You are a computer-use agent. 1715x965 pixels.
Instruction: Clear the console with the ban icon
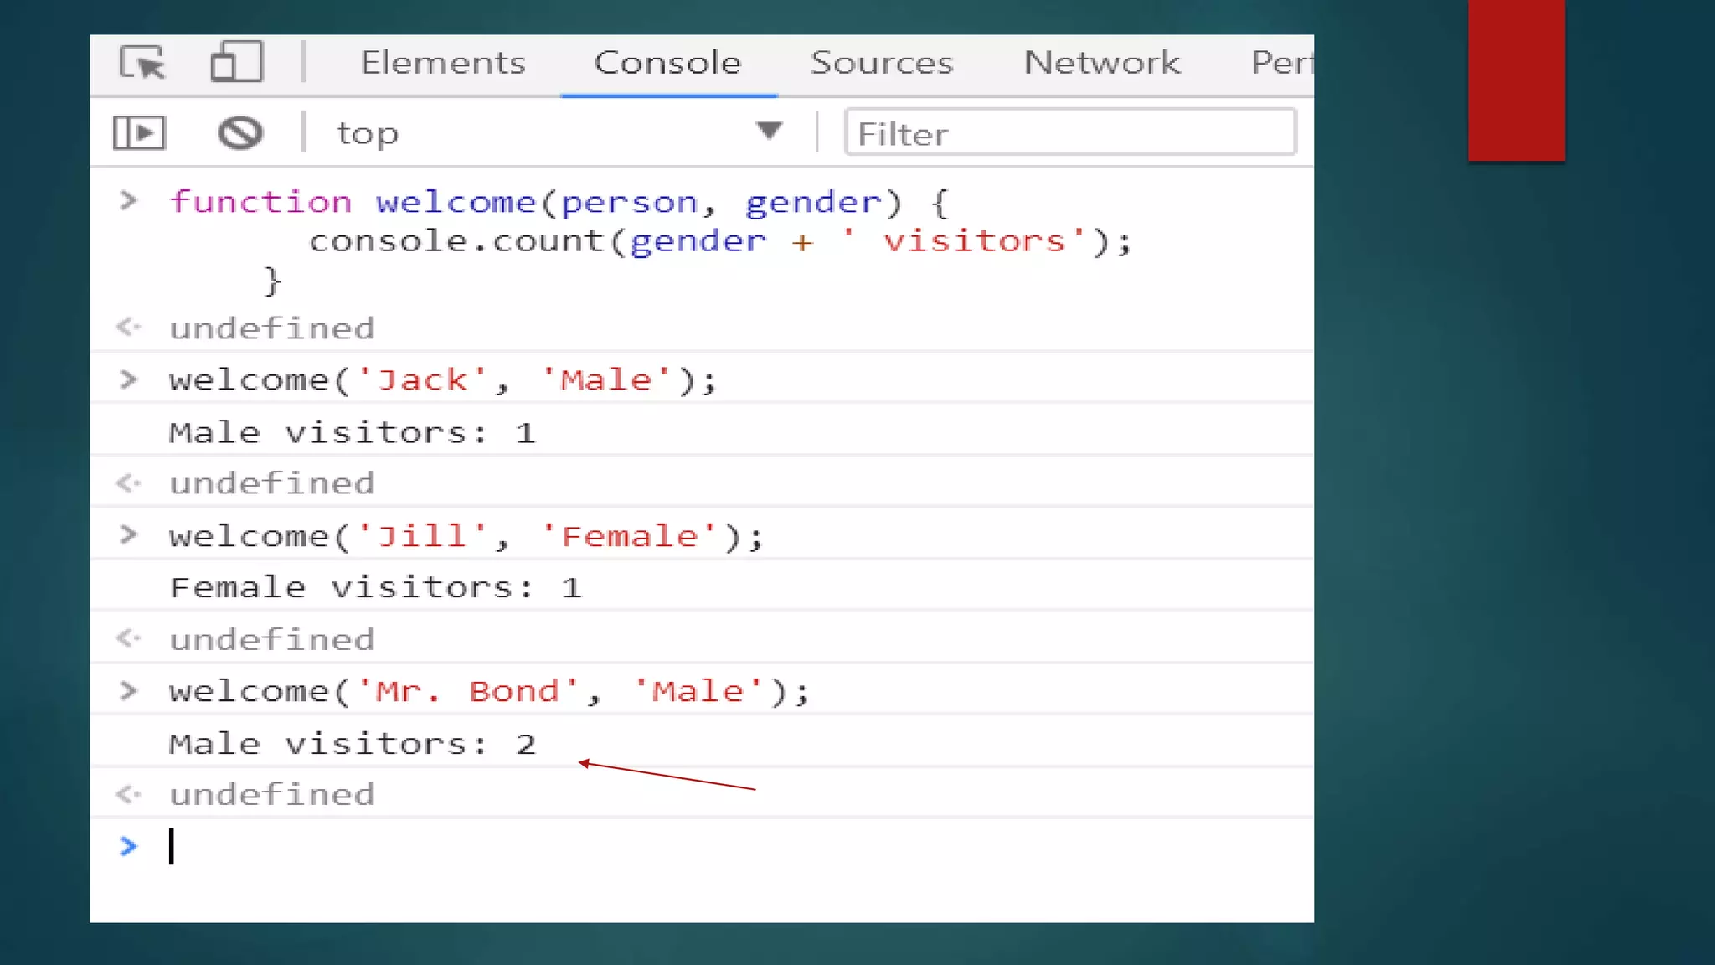pyautogui.click(x=240, y=133)
